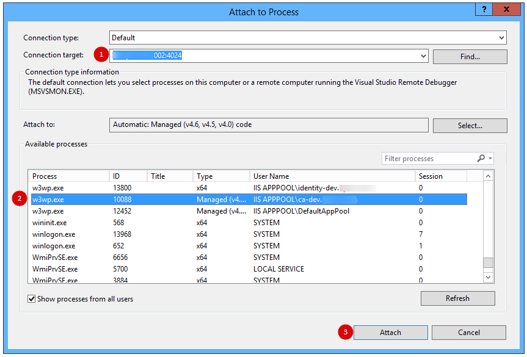Open the filter options arrow beside magnifier
Image resolution: width=527 pixels, height=357 pixels.
click(x=490, y=158)
